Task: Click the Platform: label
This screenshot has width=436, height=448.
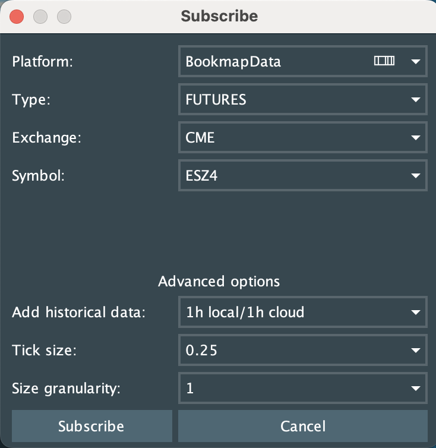Action: point(42,61)
